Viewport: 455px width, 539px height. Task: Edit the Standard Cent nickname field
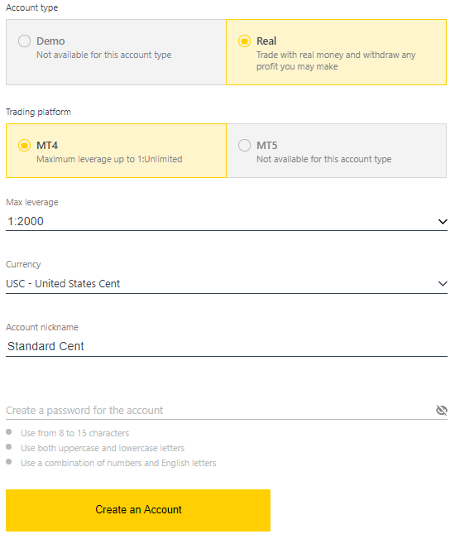[x=227, y=346]
